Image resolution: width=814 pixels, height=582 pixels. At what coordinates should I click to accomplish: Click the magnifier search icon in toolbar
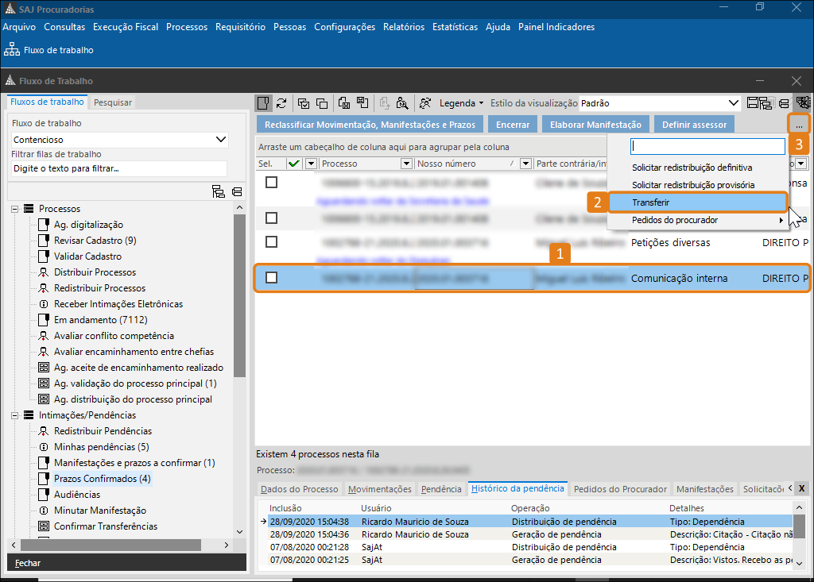click(x=402, y=103)
